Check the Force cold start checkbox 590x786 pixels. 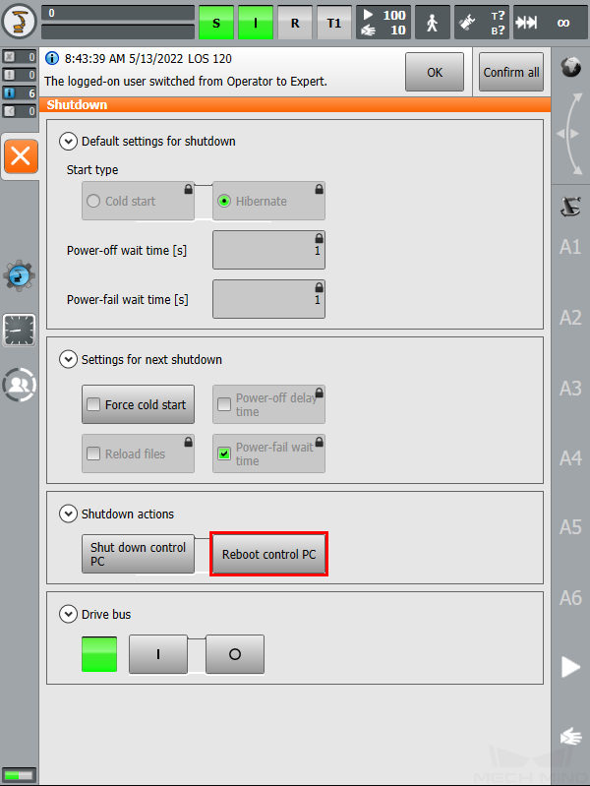click(x=93, y=404)
